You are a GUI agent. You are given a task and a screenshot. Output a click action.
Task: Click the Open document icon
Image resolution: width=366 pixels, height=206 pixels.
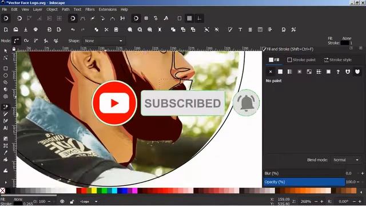pos(15,30)
